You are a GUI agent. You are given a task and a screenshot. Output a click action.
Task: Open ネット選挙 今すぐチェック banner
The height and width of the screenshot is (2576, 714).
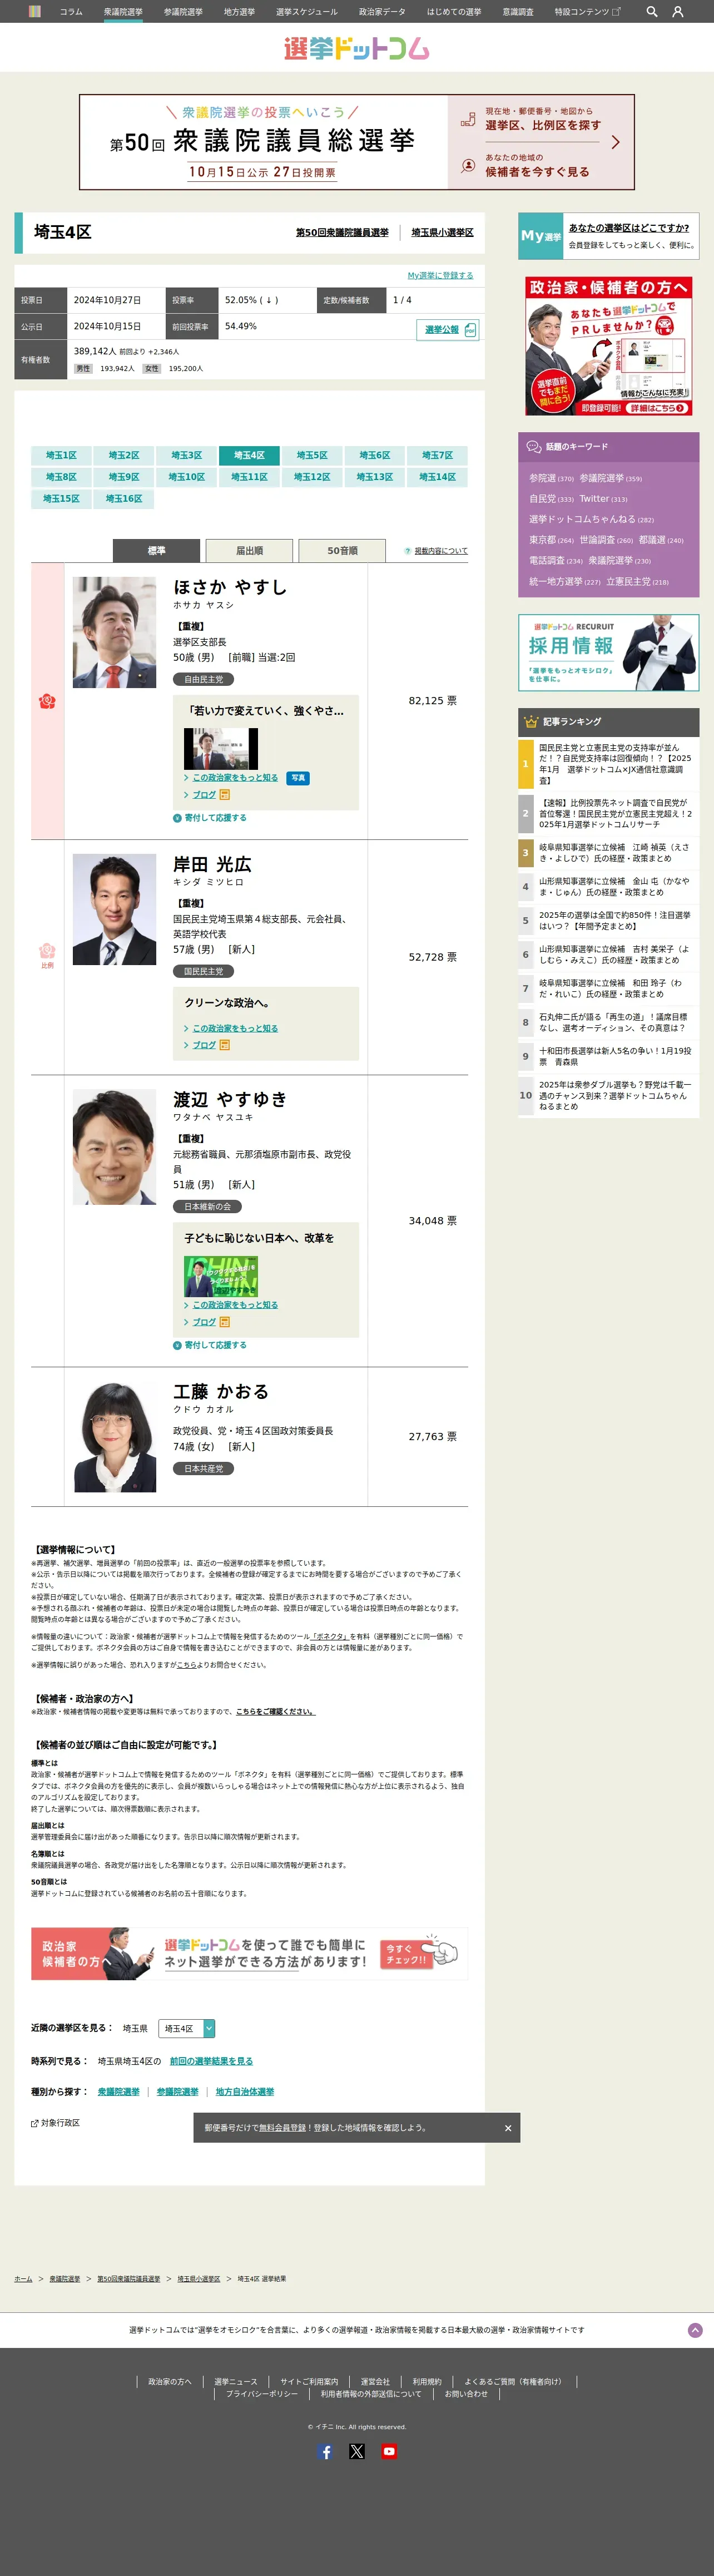coord(249,1954)
